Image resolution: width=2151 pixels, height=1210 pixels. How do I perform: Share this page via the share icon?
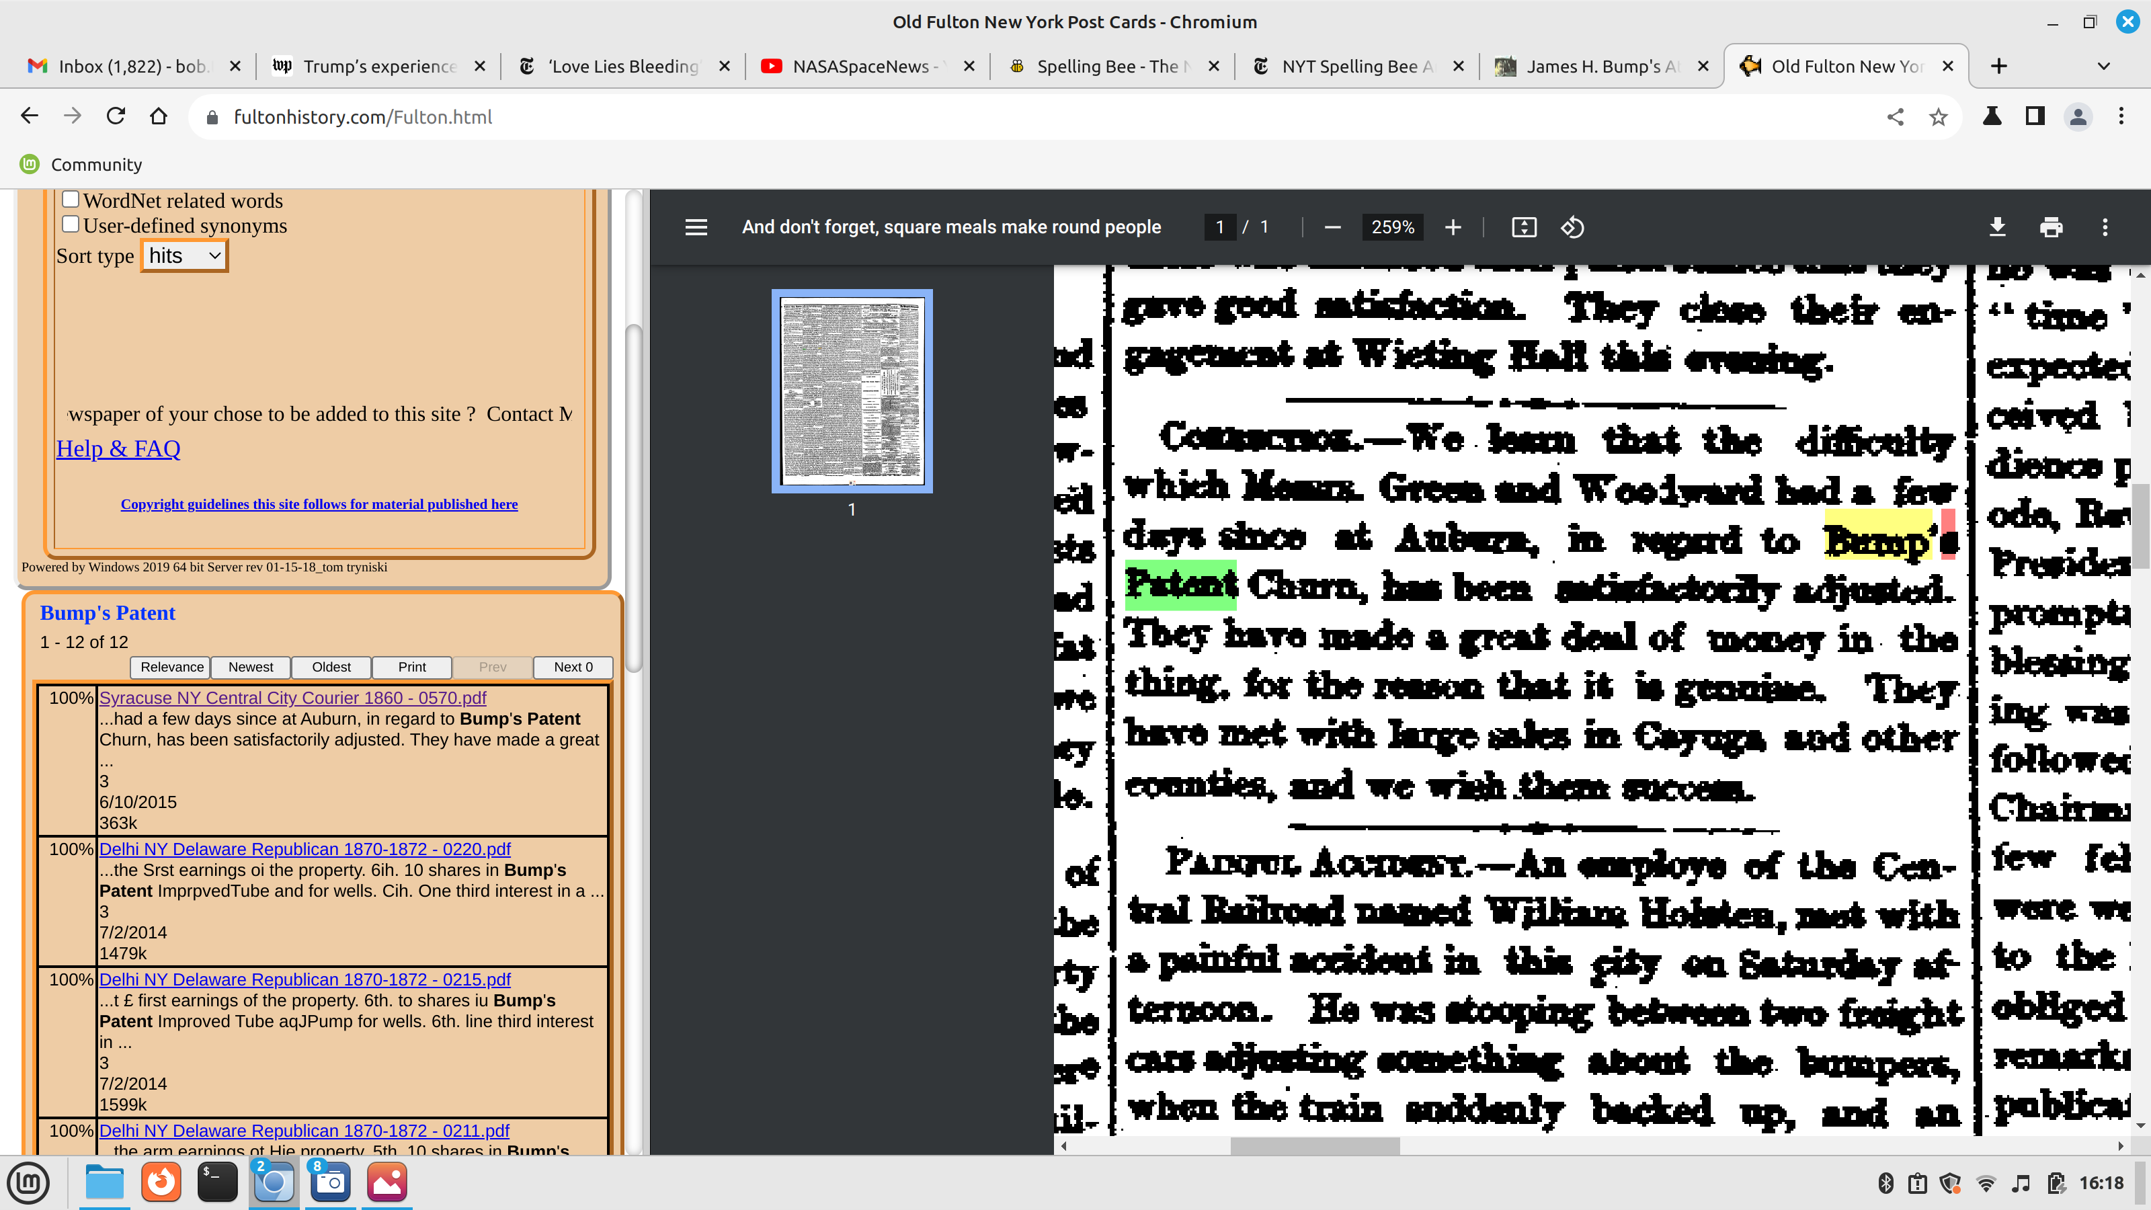(1896, 117)
